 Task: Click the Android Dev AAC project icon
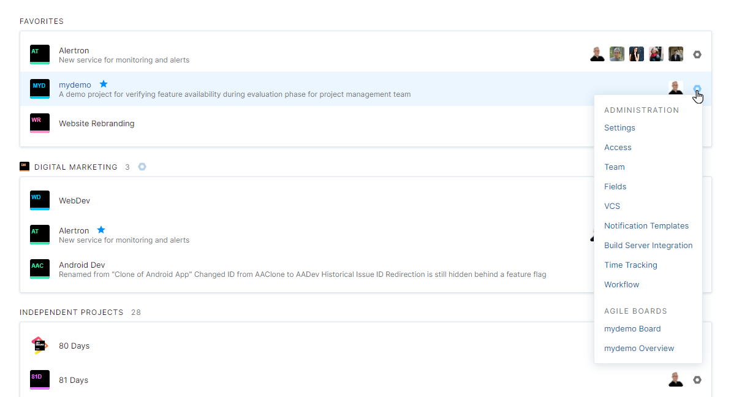click(40, 269)
